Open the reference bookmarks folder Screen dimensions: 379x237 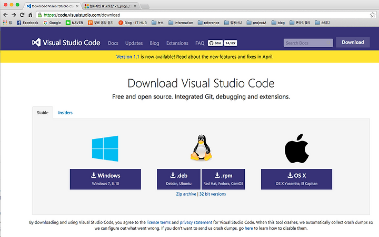(208, 23)
